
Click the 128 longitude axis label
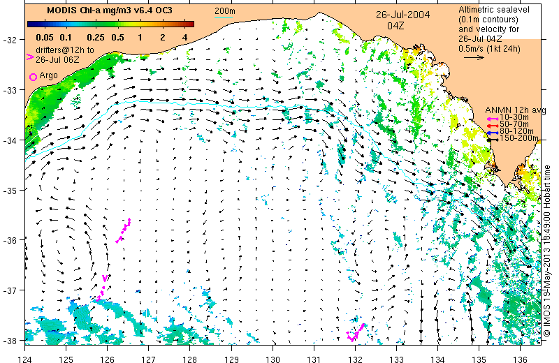189,359
